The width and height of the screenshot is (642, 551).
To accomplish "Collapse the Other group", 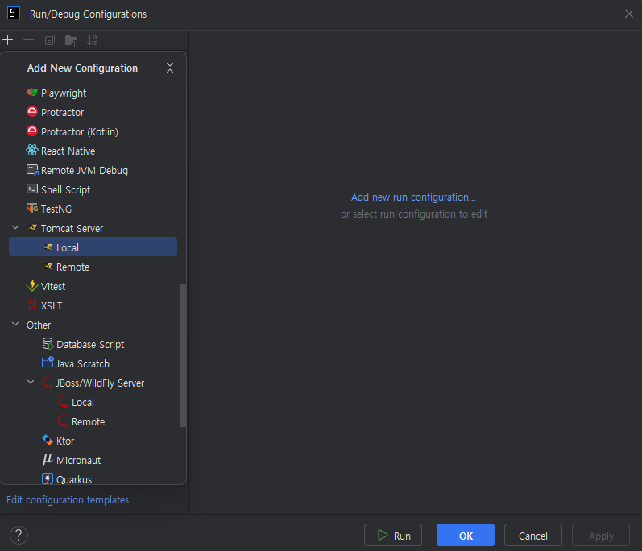I will (x=15, y=324).
